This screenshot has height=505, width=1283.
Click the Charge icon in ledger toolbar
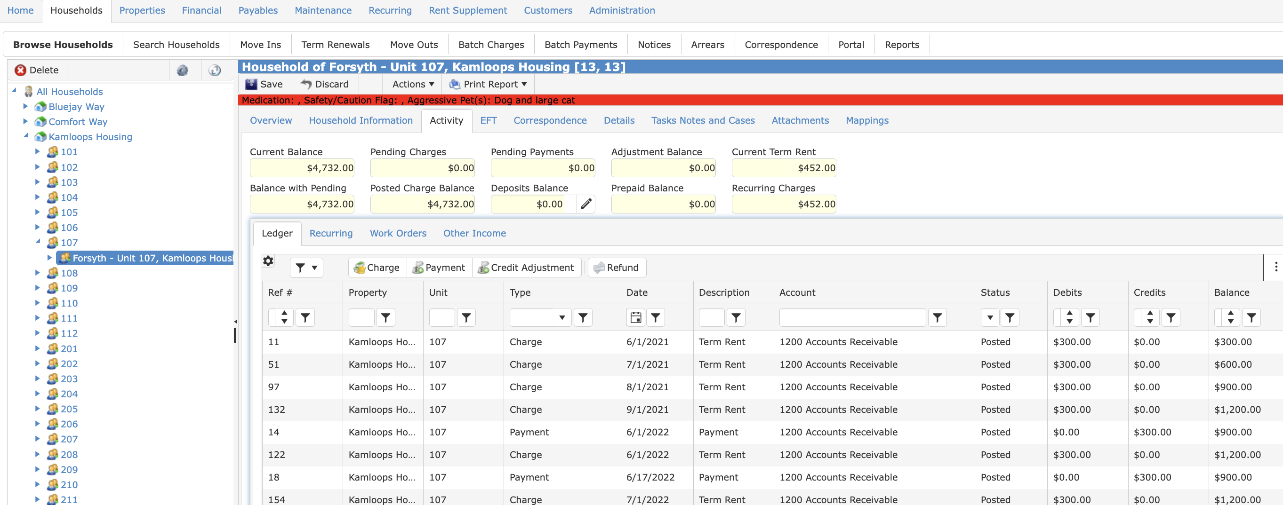point(359,268)
